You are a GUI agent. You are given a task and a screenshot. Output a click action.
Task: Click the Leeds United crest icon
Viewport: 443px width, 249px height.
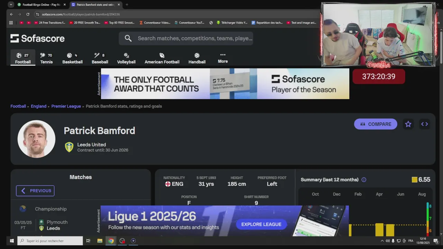click(x=69, y=147)
